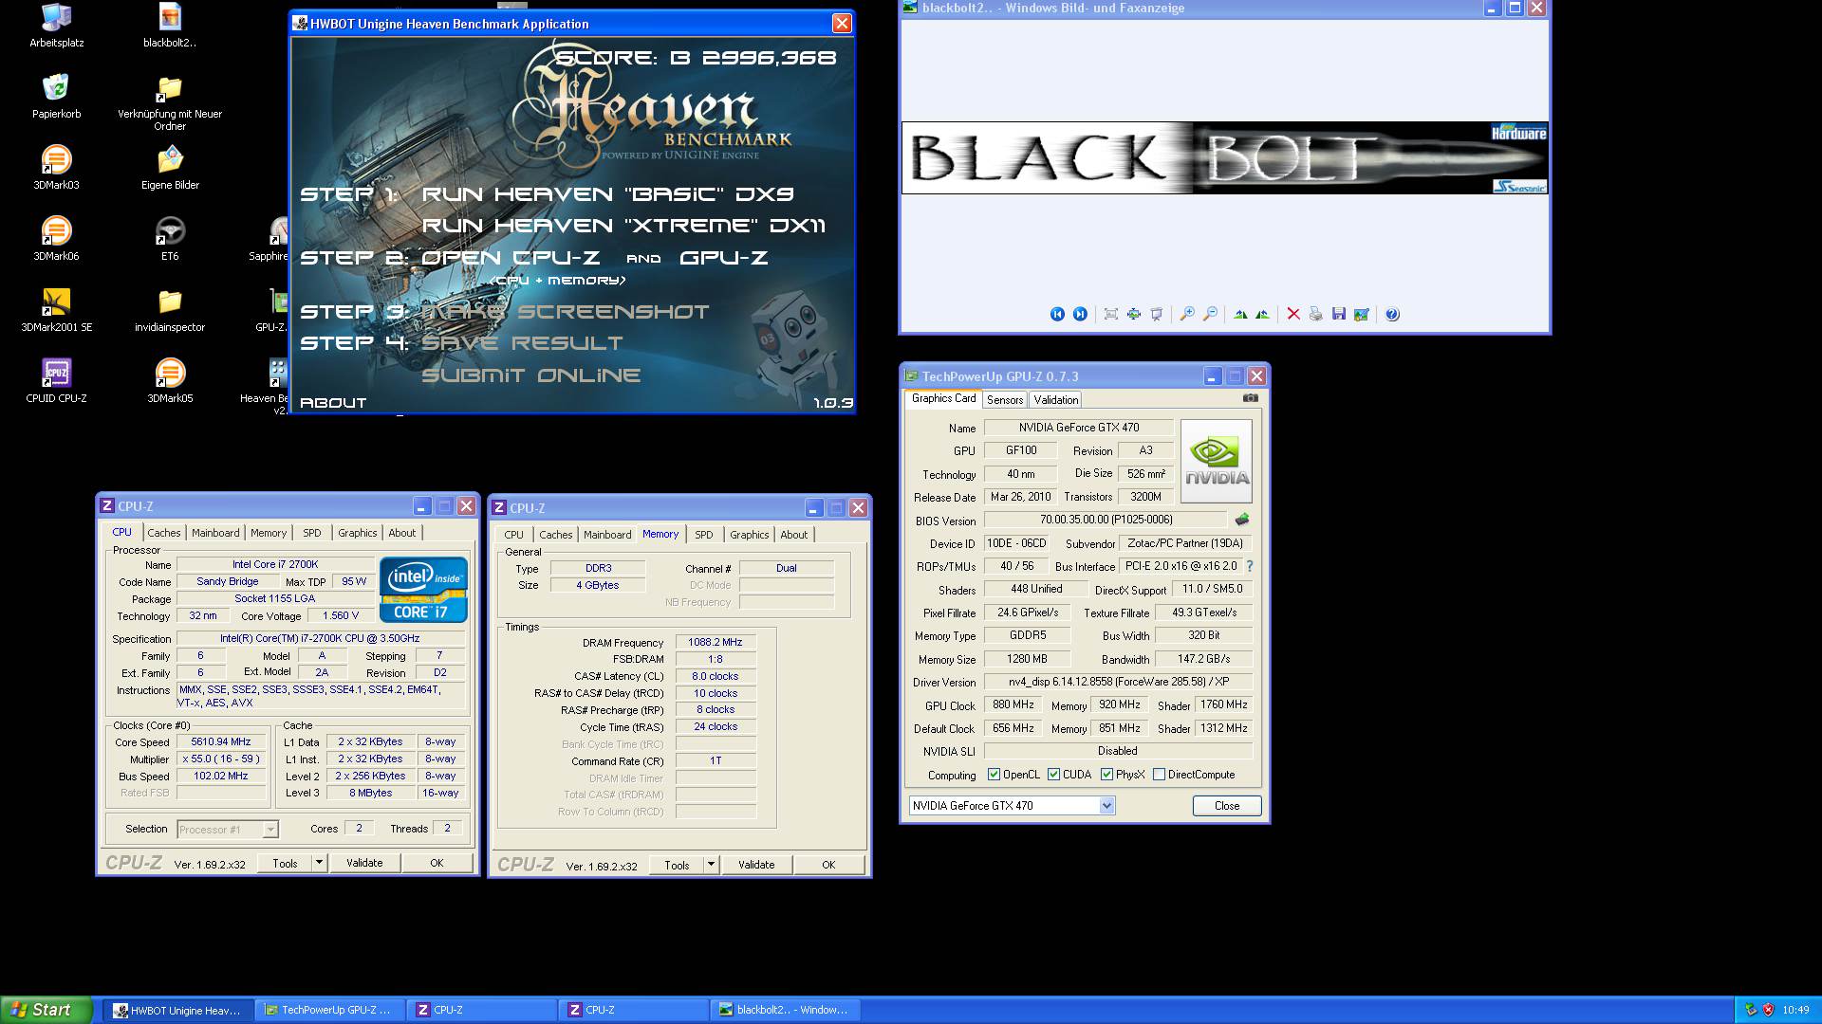The width and height of the screenshot is (1822, 1024).
Task: Open the Windows Start menu
Action: point(46,1010)
